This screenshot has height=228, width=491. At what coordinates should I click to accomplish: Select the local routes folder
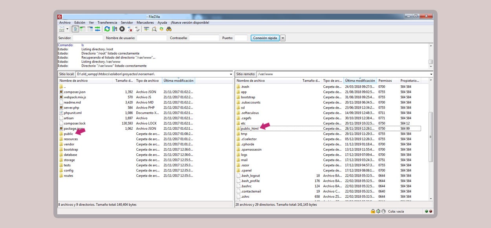[68, 176]
